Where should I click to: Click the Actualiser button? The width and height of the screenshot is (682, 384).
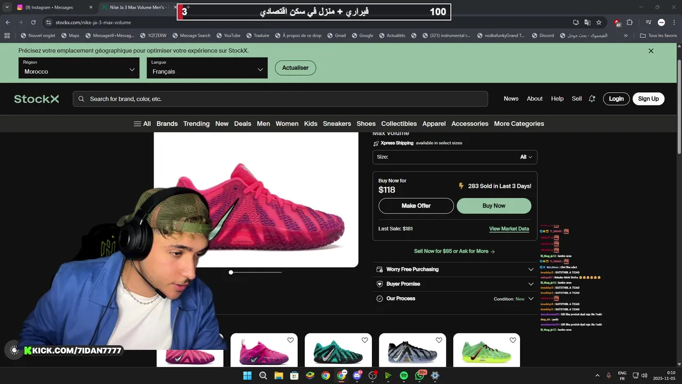(295, 68)
